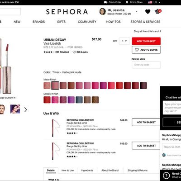Switch to the Ingredients tab
The height and width of the screenshot is (181, 181).
pos(87,170)
